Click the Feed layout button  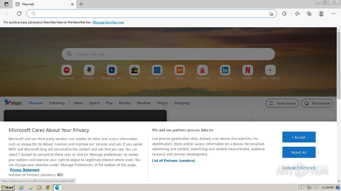(x=282, y=103)
